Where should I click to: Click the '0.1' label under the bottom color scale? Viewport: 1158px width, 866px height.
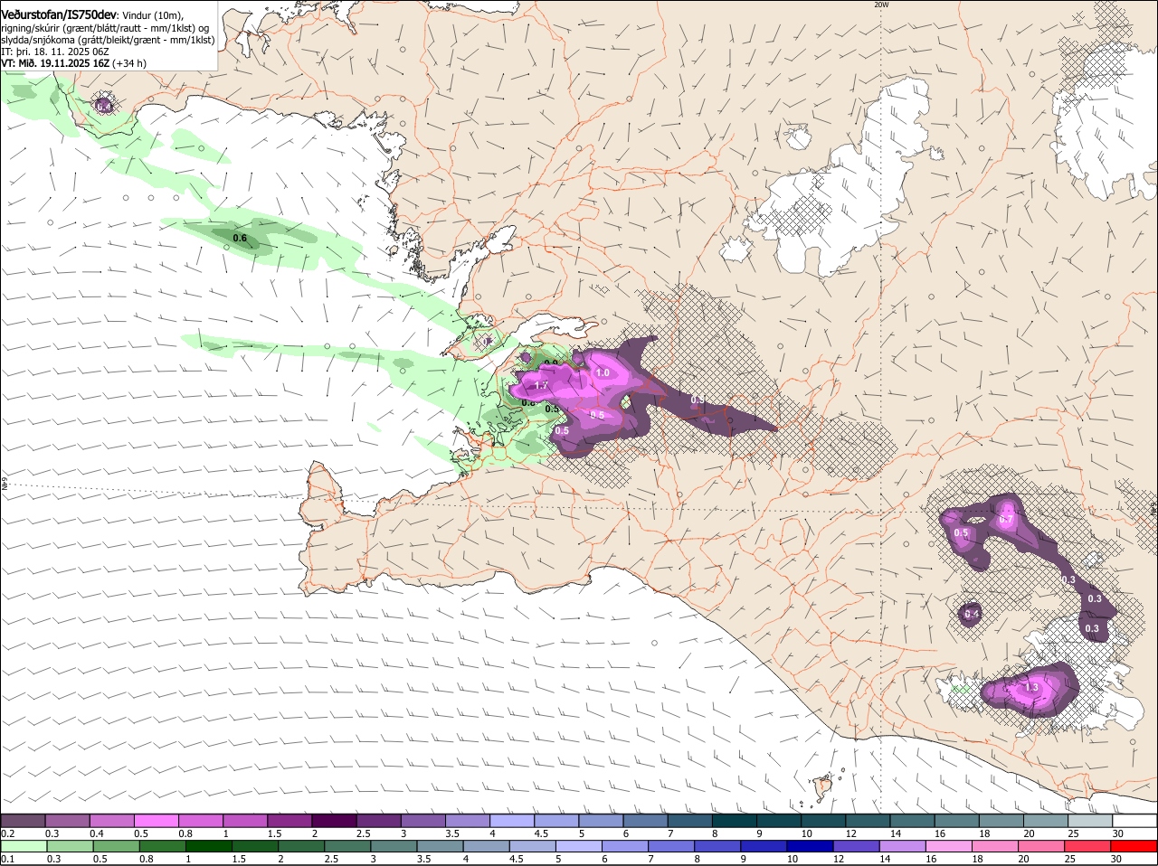(x=7, y=859)
